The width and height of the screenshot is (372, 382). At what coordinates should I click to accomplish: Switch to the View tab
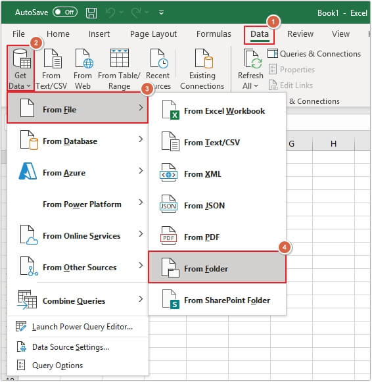point(340,34)
